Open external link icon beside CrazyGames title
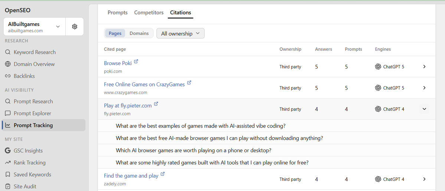445x191 pixels. [189, 83]
